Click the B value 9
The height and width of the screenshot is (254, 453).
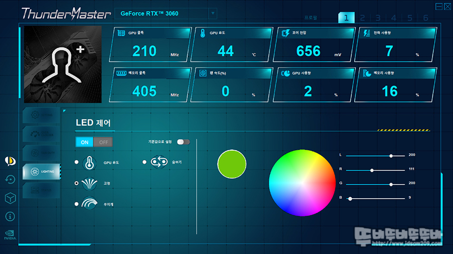click(x=410, y=198)
